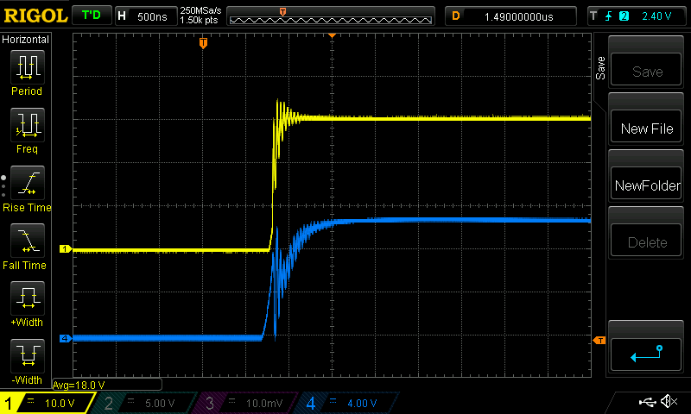Click the NewFolder button
Image resolution: width=691 pixels, height=414 pixels.
pyautogui.click(x=647, y=185)
